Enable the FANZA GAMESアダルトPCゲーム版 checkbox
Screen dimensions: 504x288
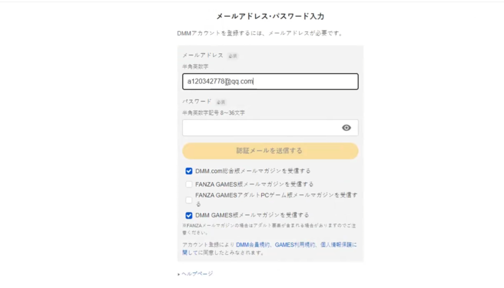(x=189, y=200)
